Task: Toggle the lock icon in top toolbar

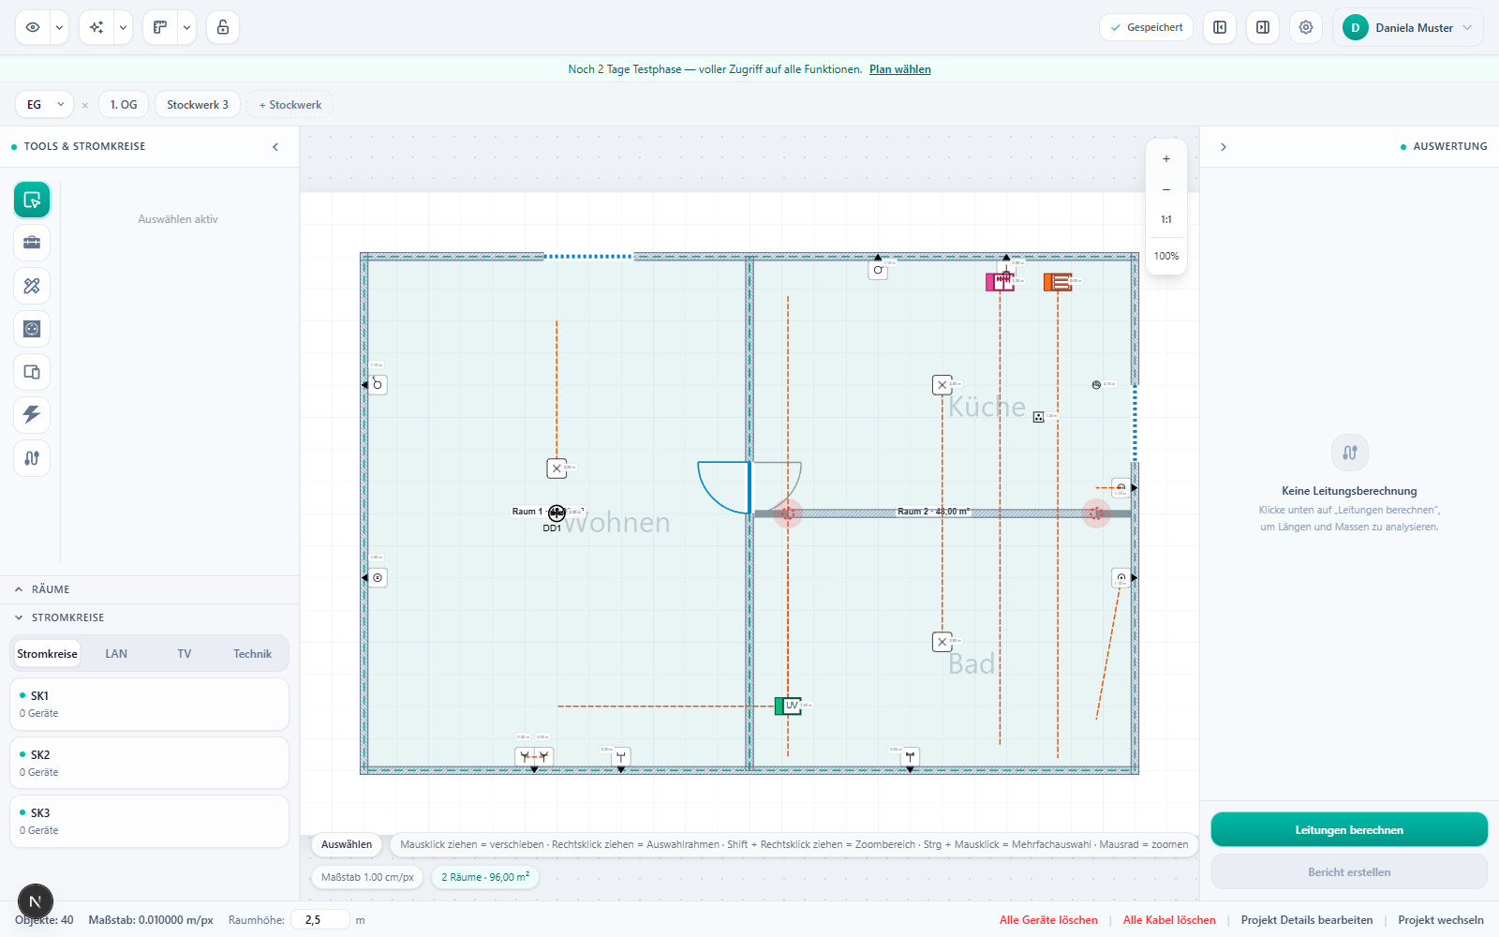Action: 223,27
